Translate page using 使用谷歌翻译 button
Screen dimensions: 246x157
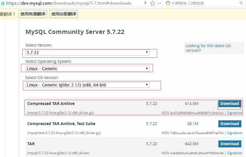[x=64, y=14]
